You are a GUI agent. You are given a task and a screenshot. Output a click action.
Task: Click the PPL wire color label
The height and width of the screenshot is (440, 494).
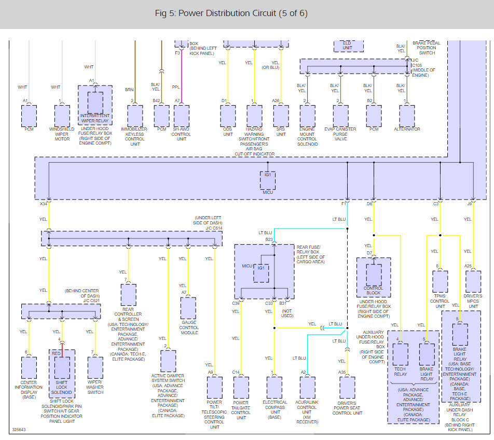coord(176,87)
